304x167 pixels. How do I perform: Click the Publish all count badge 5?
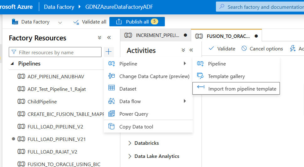155,21
